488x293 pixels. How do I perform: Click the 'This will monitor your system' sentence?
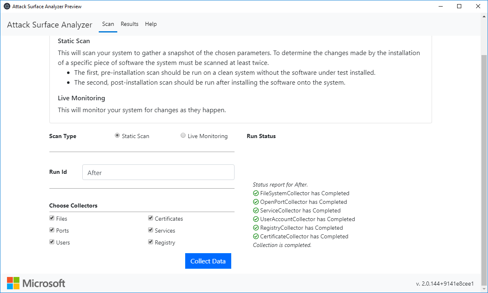pyautogui.click(x=142, y=110)
